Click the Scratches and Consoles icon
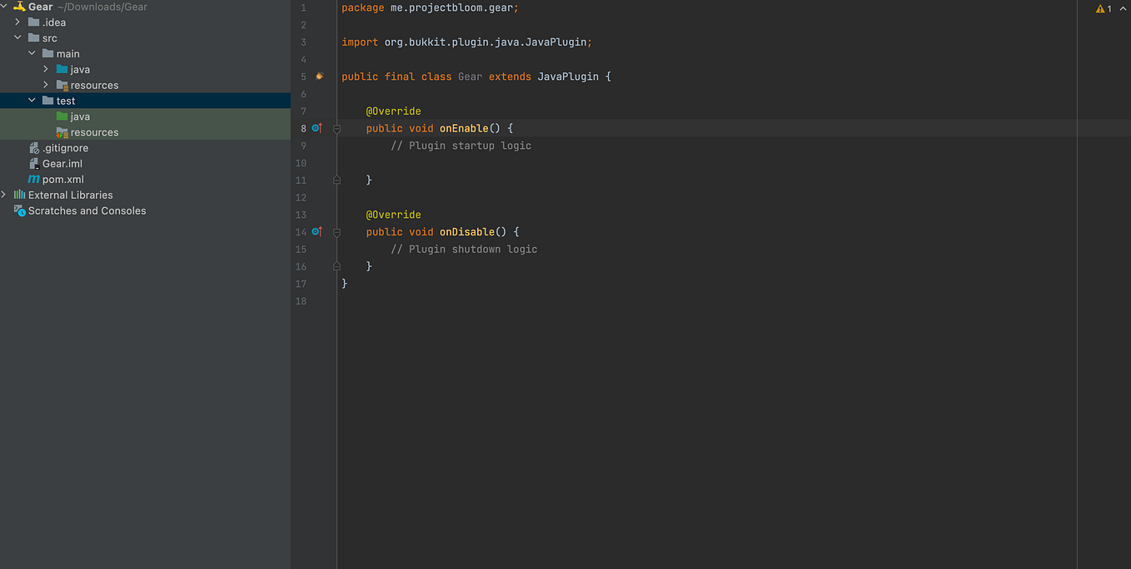Image resolution: width=1131 pixels, height=569 pixels. [x=19, y=210]
